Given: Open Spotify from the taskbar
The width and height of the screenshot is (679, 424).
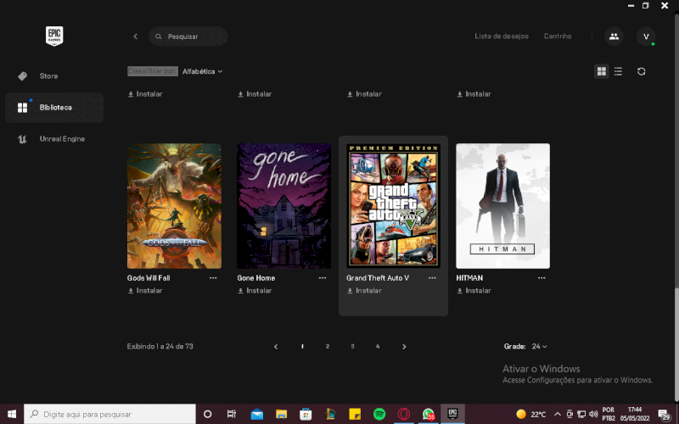Looking at the screenshot, I should [x=379, y=414].
